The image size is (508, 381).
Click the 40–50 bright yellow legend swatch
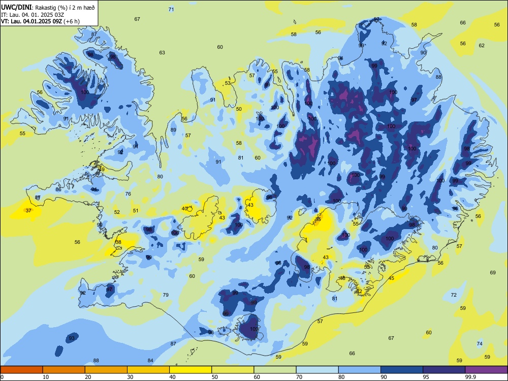tap(190, 370)
